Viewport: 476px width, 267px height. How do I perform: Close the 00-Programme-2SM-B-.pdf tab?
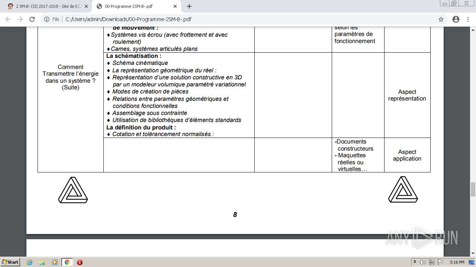[175, 6]
